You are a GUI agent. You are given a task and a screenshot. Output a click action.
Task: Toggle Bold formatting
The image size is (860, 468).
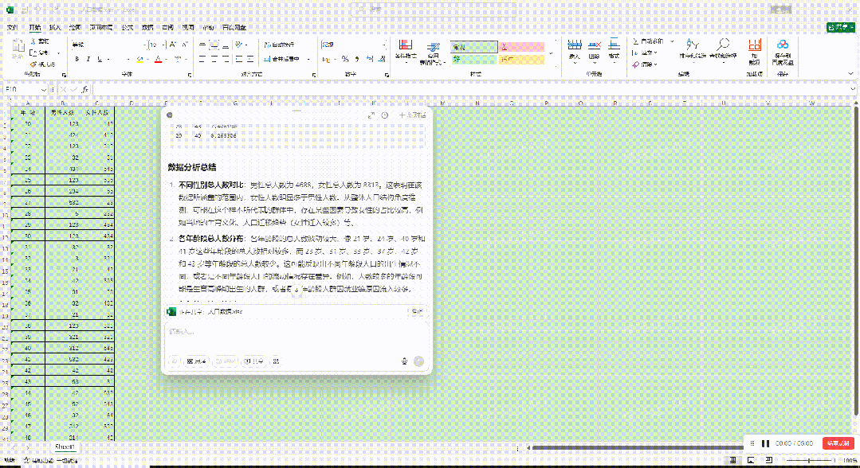point(77,59)
